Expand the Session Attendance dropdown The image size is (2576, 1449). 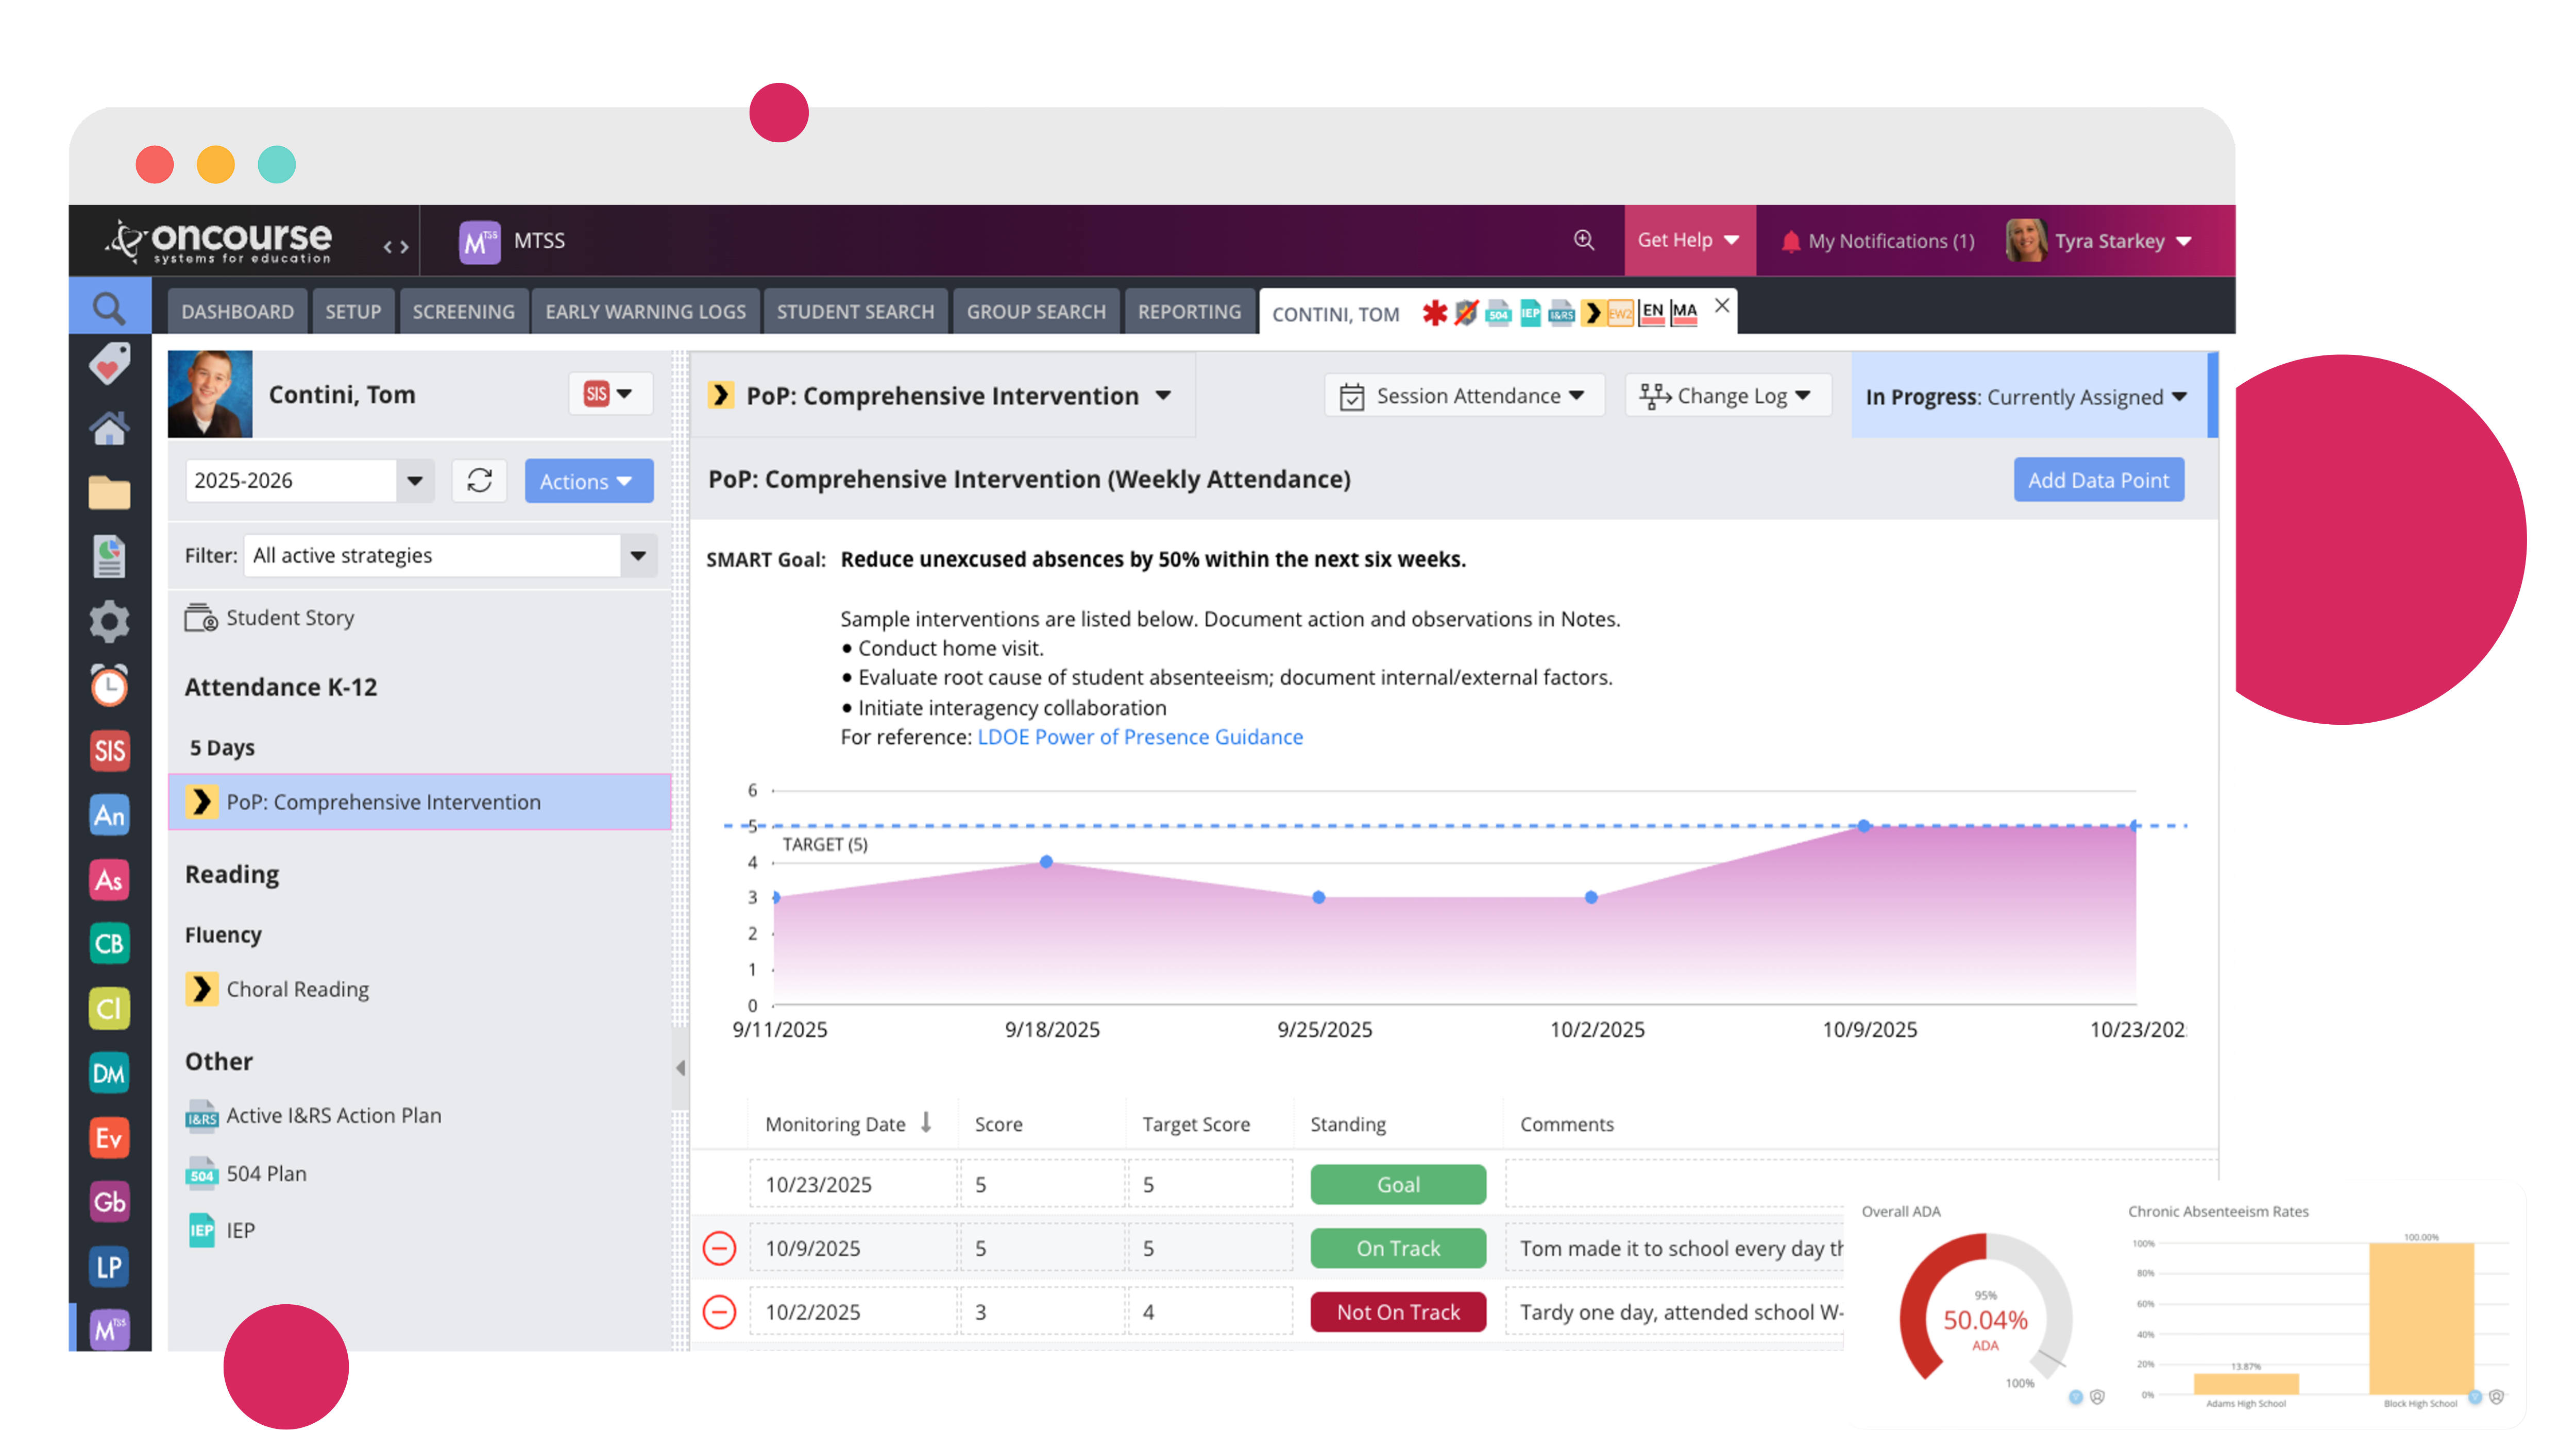[1465, 396]
